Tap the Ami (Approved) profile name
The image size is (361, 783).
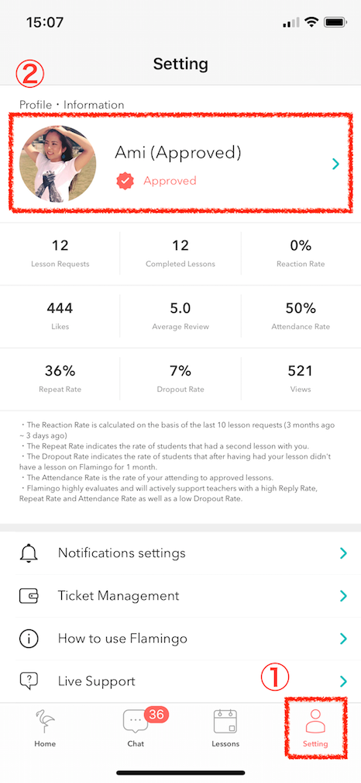pos(178,153)
